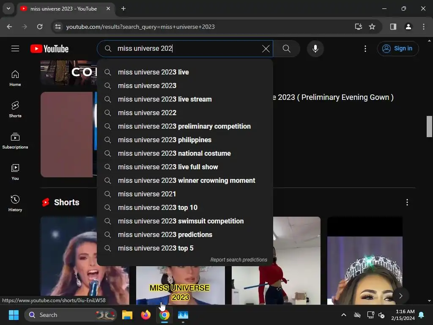Clear the search box with X
The image size is (433, 325).
266,49
